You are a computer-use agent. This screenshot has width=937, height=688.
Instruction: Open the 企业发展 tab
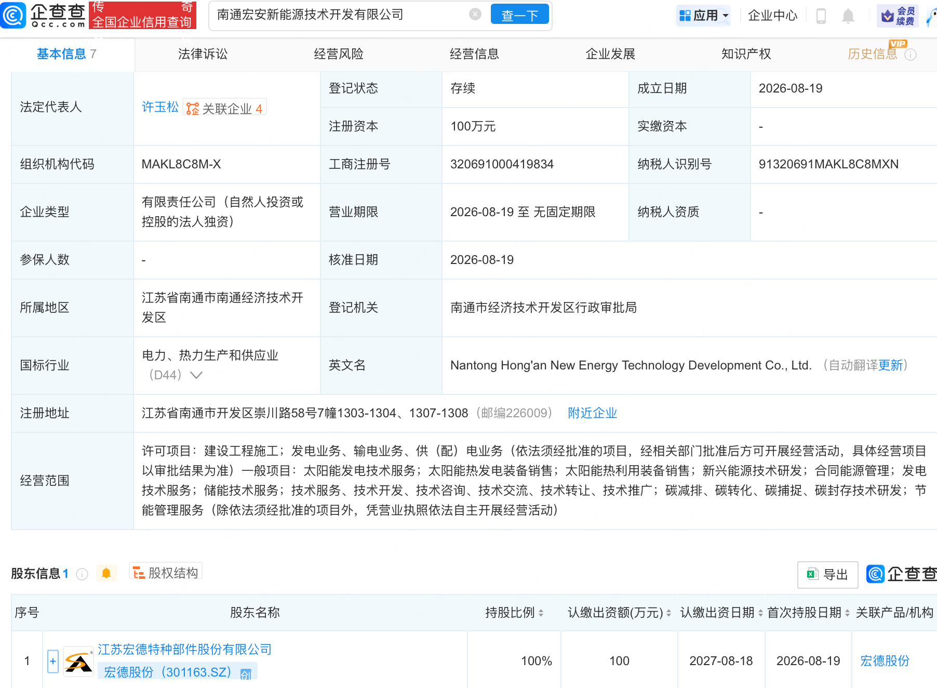(x=610, y=54)
